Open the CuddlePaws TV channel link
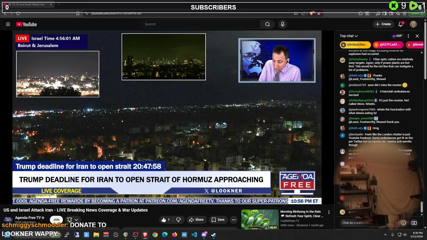This screenshot has width=427, height=240. (x=290, y=221)
